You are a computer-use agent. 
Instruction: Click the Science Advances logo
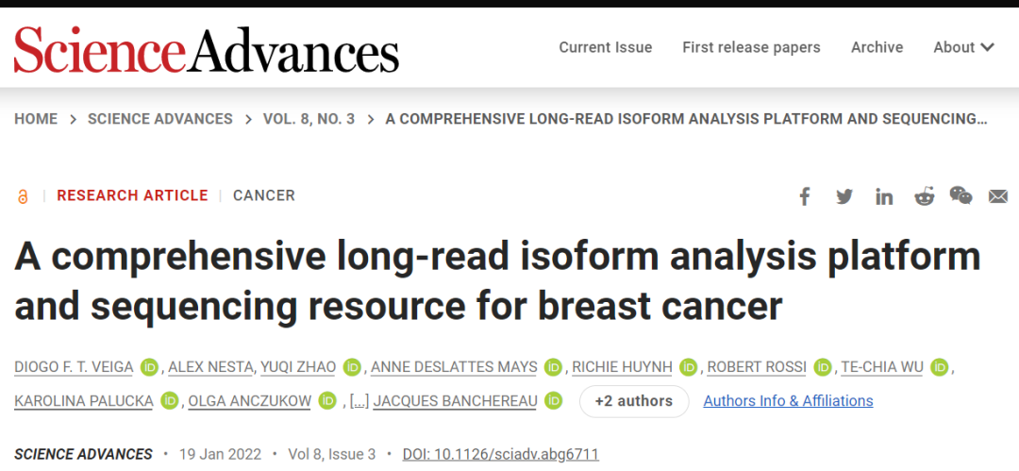(207, 49)
